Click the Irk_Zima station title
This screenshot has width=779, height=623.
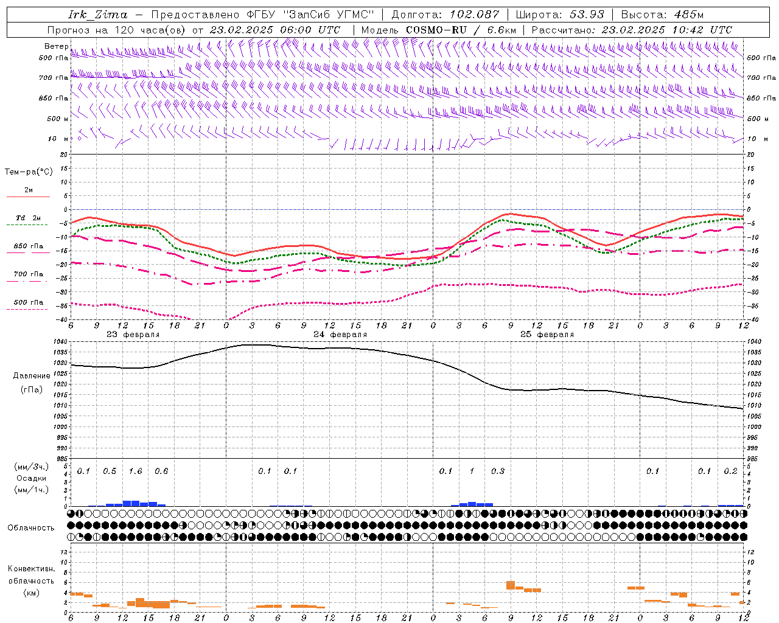98,15
